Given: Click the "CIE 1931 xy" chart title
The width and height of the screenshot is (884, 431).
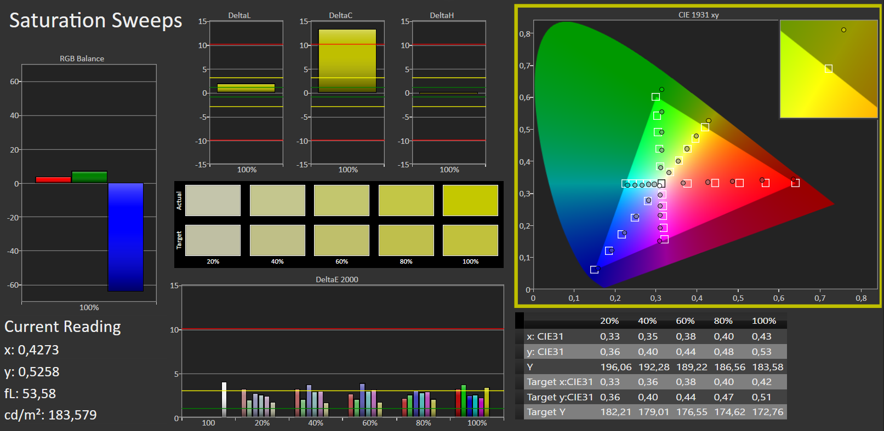Looking at the screenshot, I should pyautogui.click(x=698, y=15).
